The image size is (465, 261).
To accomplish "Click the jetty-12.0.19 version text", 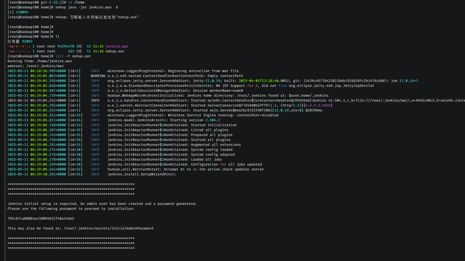I will pyautogui.click(x=207, y=81).
